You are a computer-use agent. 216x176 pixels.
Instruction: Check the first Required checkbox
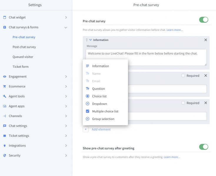183,76
